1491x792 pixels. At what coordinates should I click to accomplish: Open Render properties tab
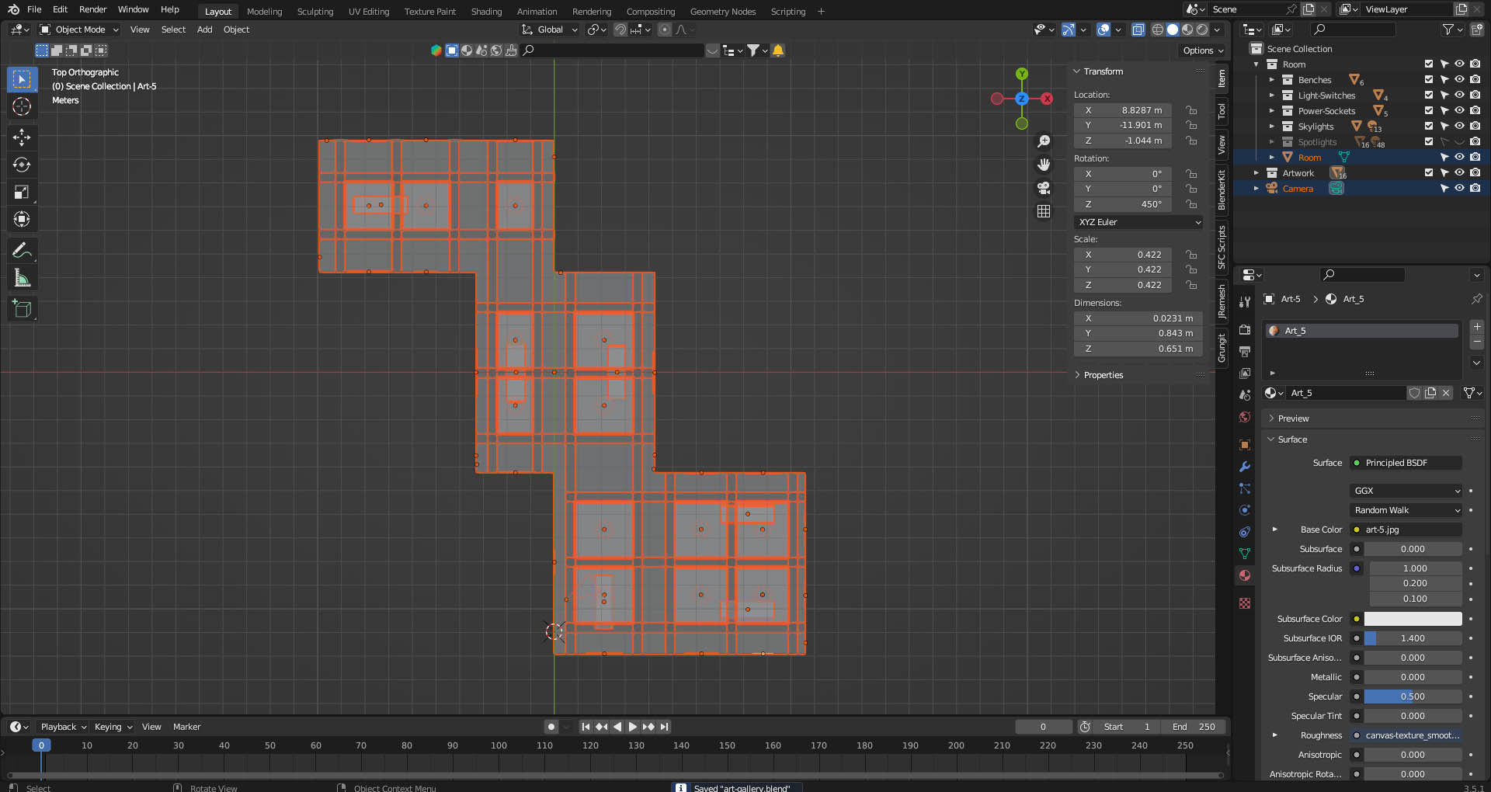1245,330
